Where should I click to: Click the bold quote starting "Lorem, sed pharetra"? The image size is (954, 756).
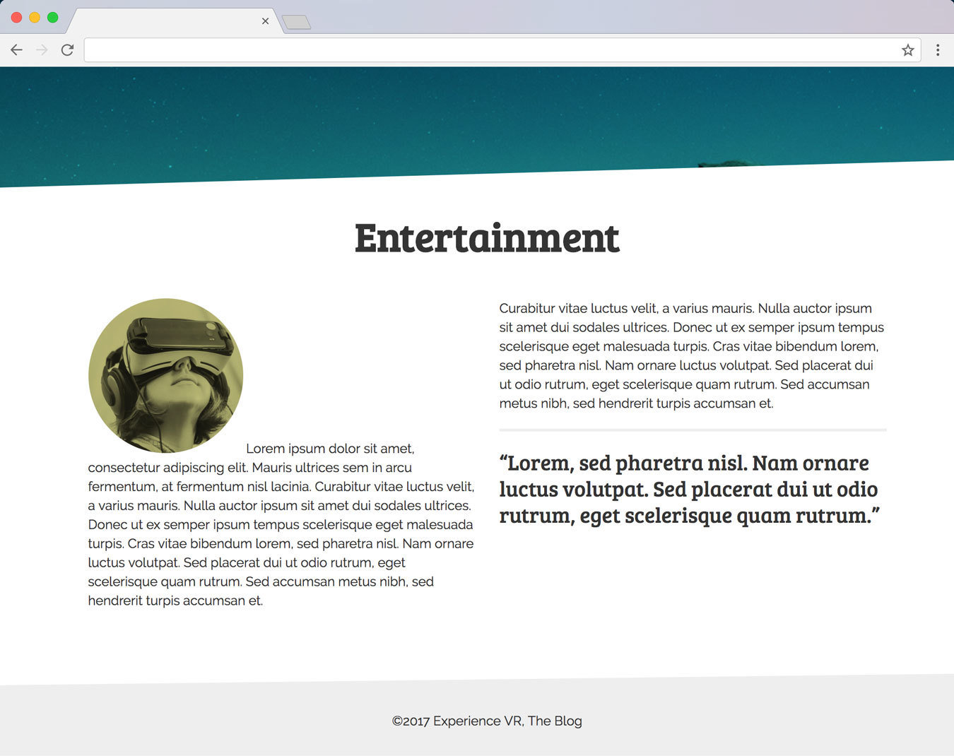coord(690,489)
